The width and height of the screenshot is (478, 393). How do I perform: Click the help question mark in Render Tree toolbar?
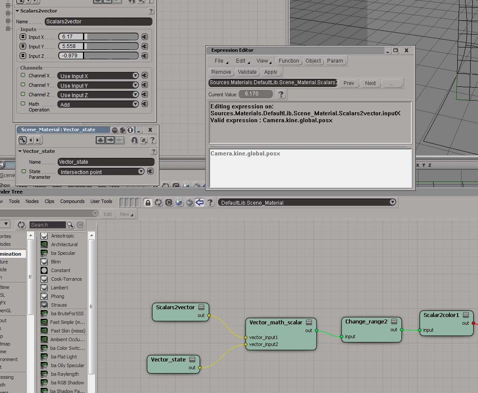(x=210, y=203)
